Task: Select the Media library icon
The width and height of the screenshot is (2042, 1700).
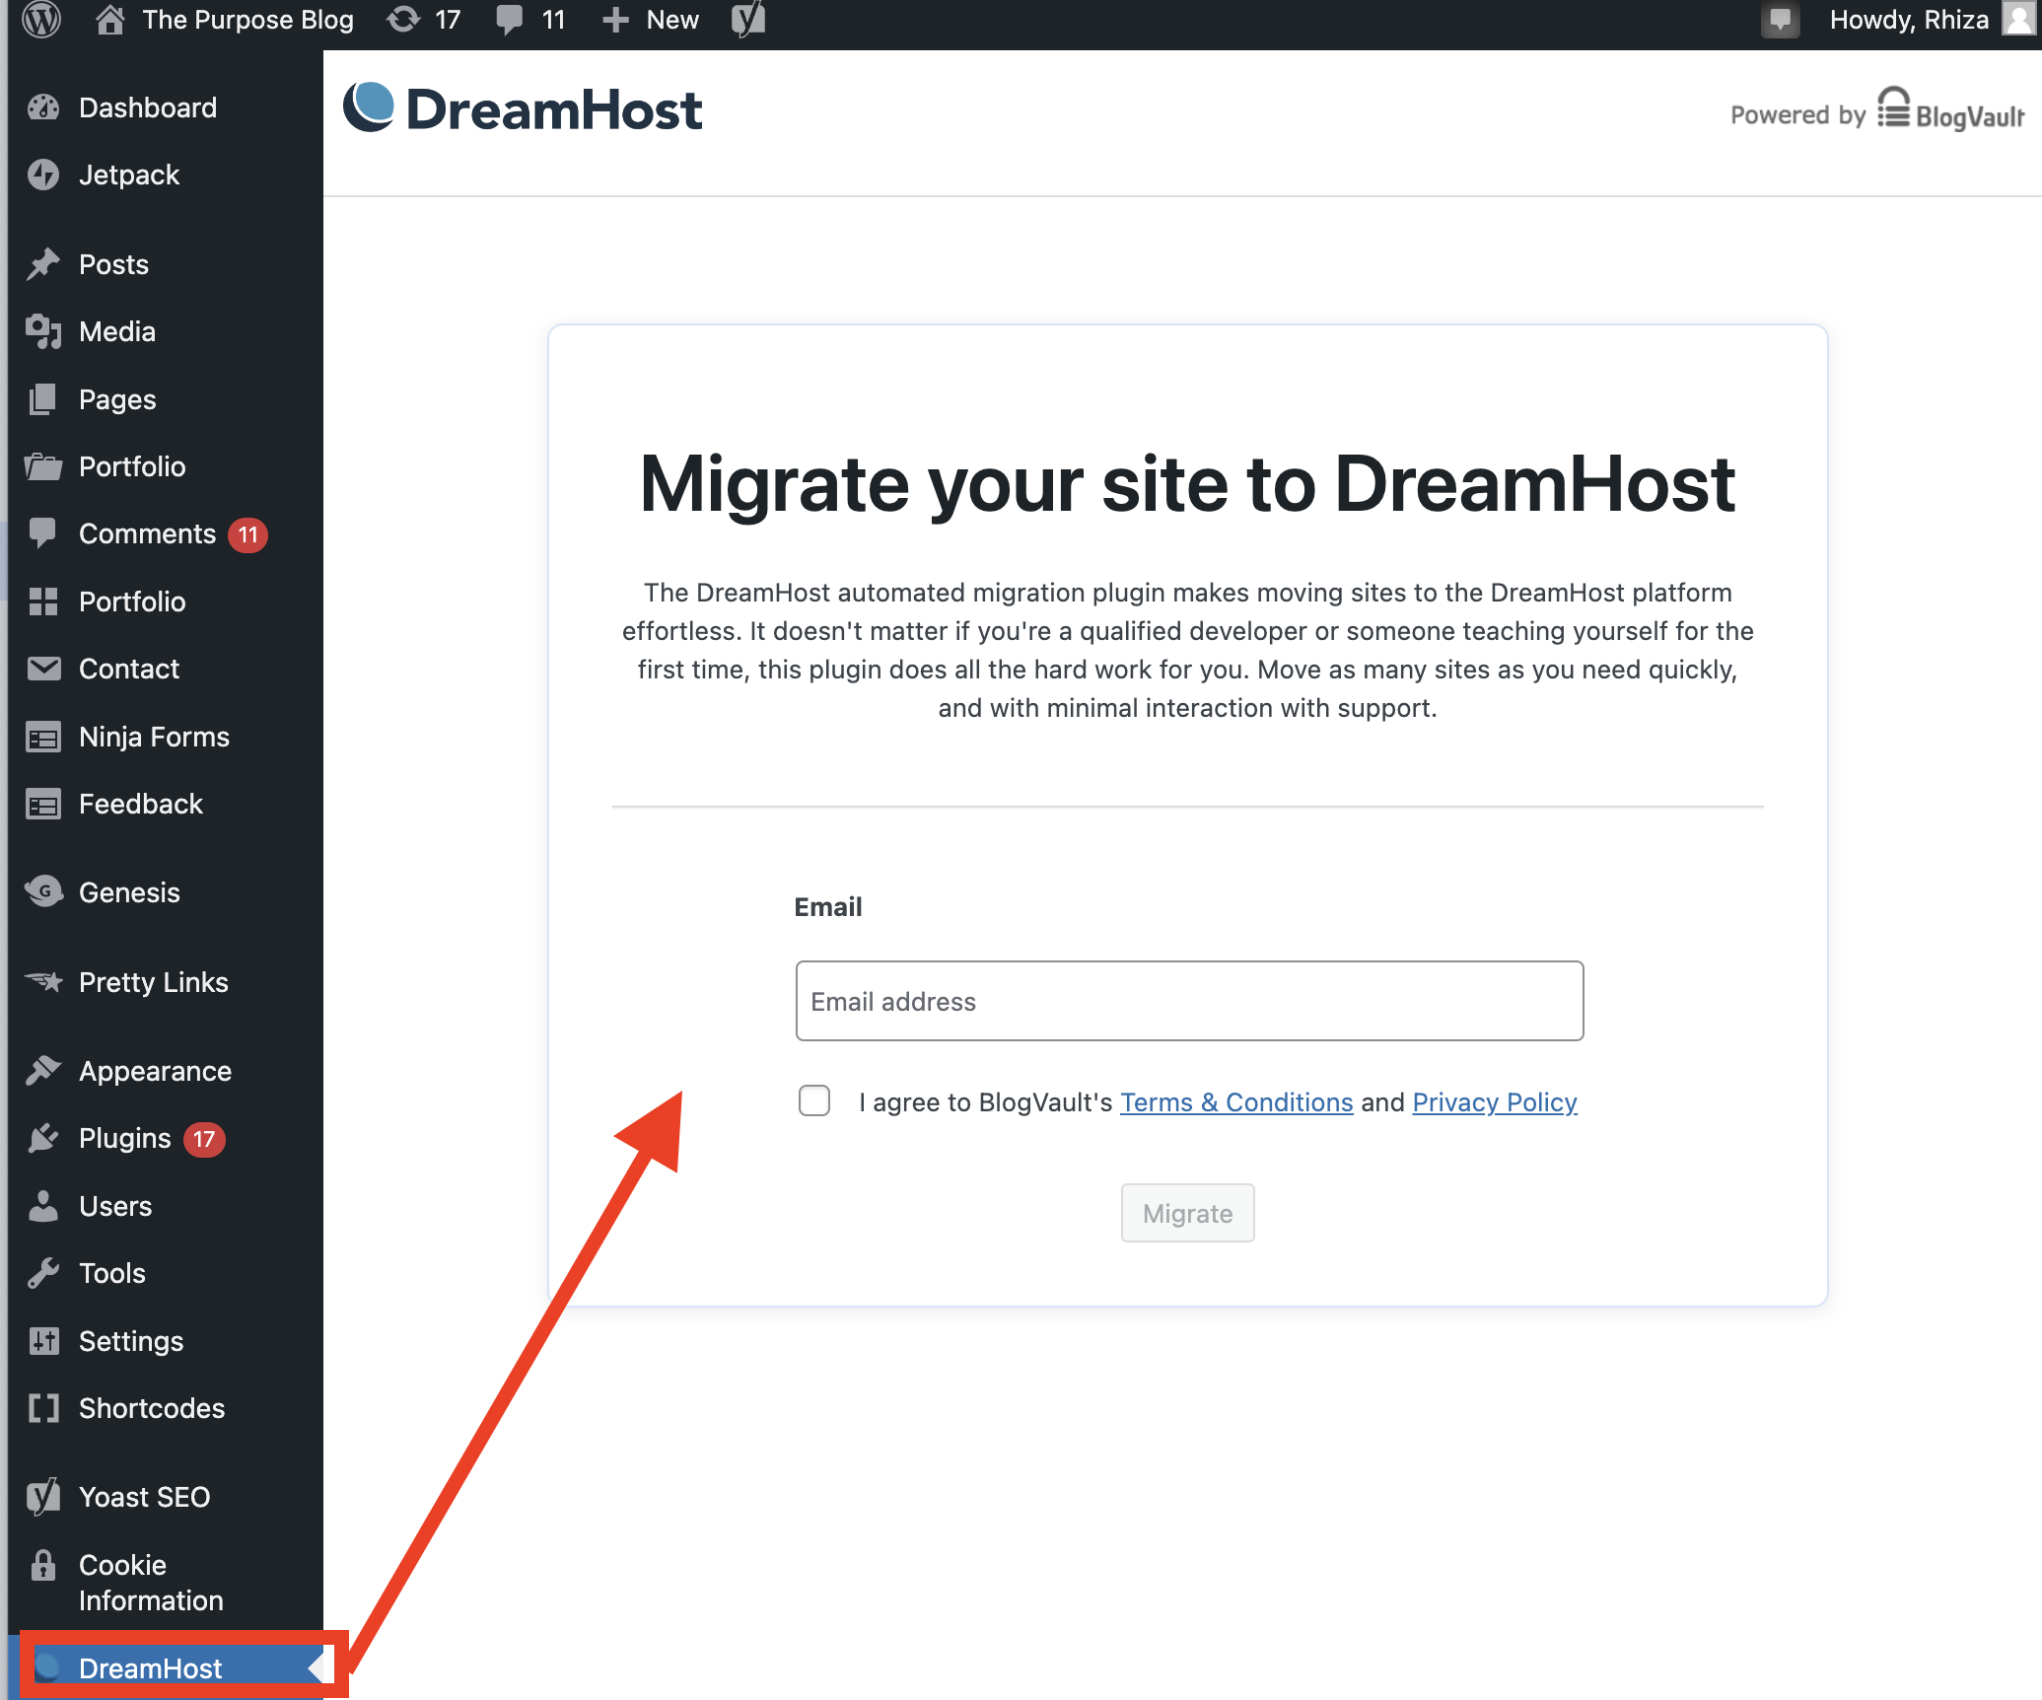Action: click(x=44, y=332)
